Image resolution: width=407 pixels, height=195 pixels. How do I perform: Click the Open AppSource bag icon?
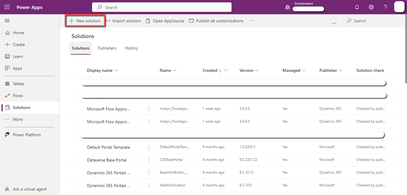pyautogui.click(x=148, y=21)
